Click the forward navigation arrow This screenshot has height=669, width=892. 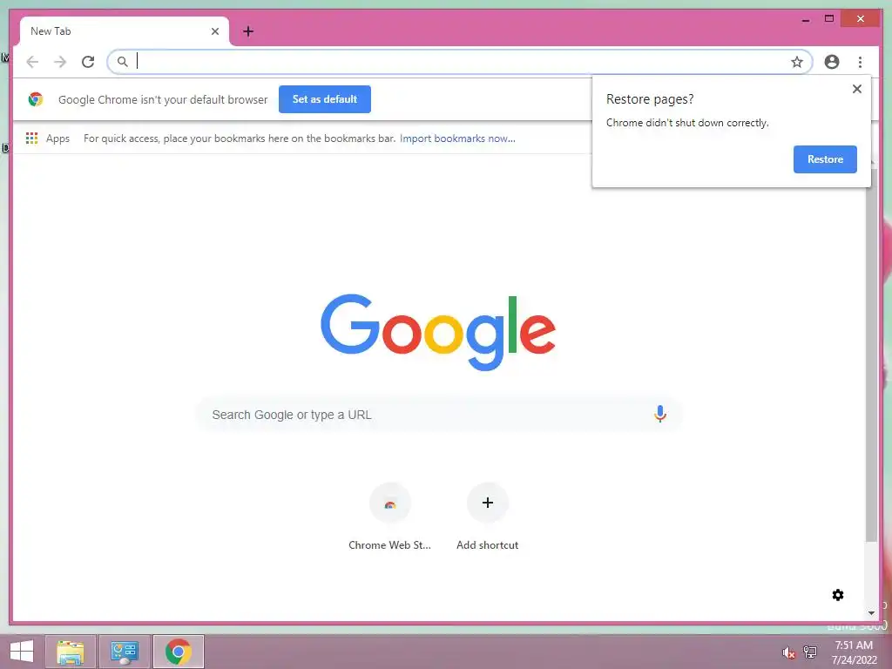(60, 62)
